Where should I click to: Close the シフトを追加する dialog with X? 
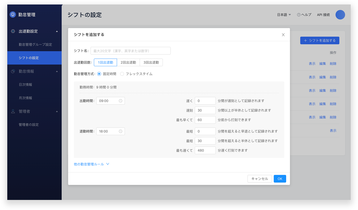tap(283, 35)
